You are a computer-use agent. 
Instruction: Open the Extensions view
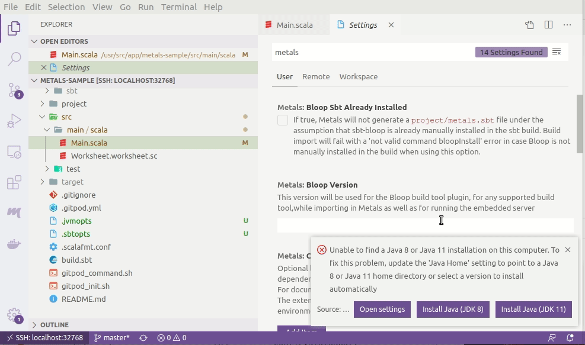pos(14,182)
